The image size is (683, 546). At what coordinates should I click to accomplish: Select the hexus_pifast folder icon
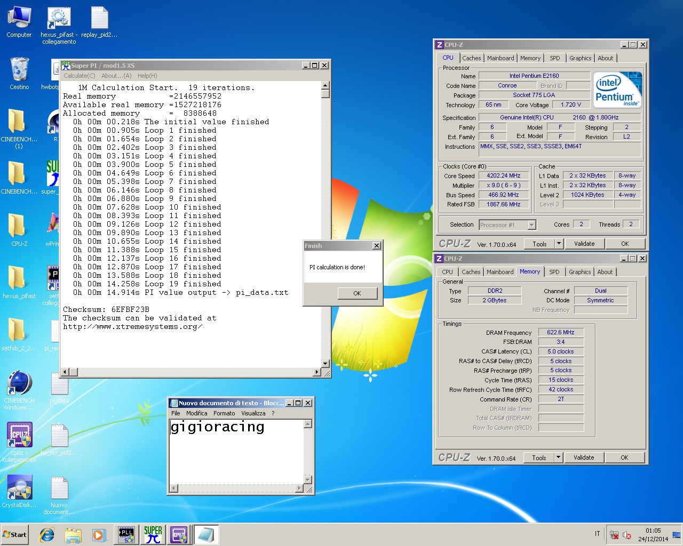click(19, 282)
